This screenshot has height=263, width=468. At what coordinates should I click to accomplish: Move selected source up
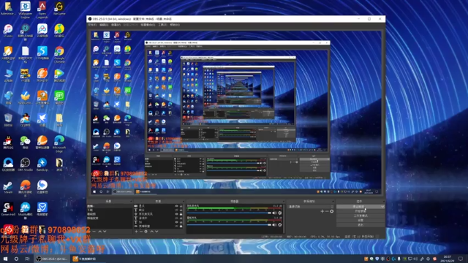[x=151, y=232]
